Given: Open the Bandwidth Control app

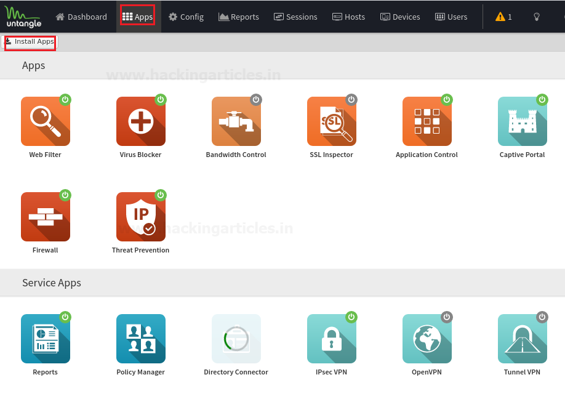Looking at the screenshot, I should pos(236,121).
